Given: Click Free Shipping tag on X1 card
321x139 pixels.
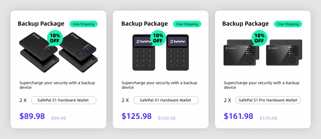Looking at the screenshot, I should click(187, 24).
